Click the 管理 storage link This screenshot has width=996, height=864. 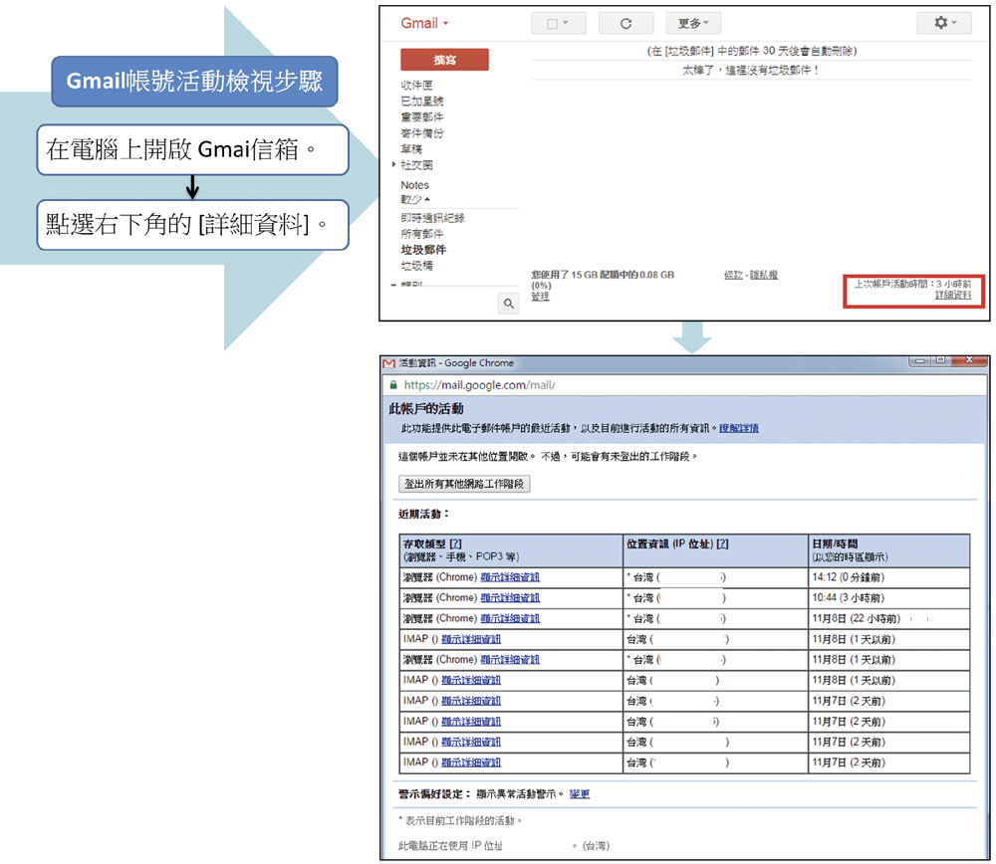pos(540,297)
